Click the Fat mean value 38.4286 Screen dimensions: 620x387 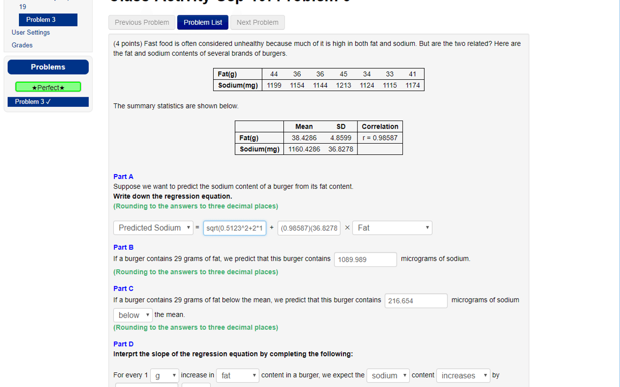click(x=304, y=138)
